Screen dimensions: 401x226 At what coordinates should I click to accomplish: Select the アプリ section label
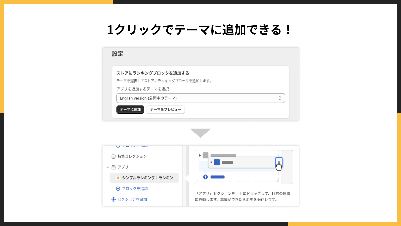123,167
